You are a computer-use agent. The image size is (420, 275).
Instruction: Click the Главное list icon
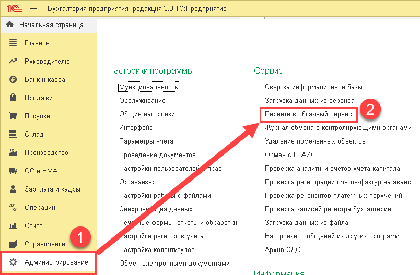click(13, 43)
